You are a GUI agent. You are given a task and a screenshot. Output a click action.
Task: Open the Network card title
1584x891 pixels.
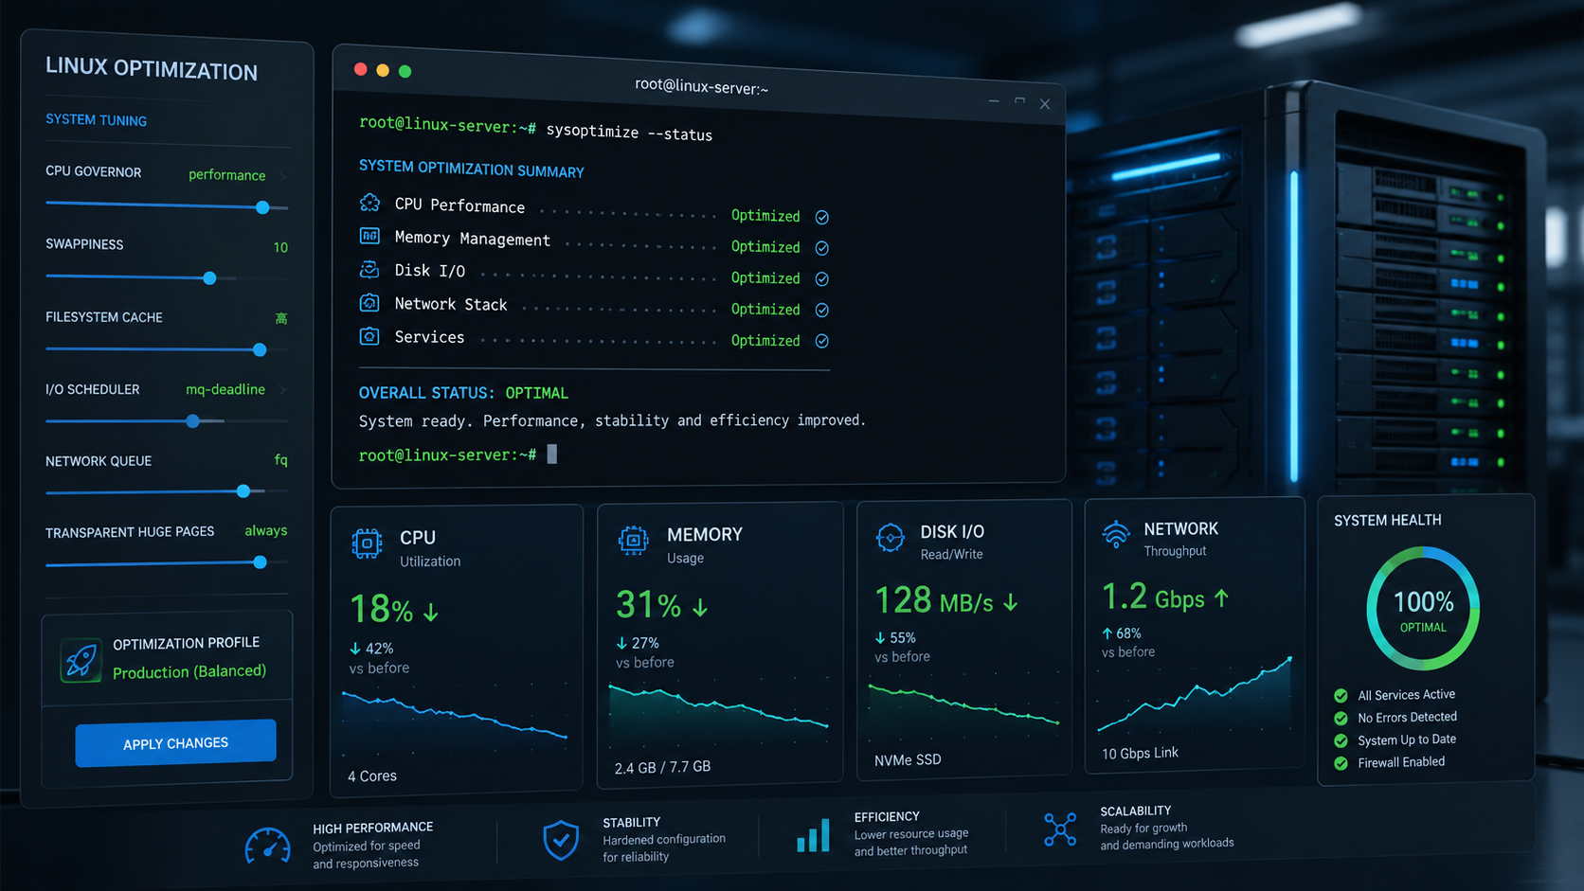[x=1180, y=529]
